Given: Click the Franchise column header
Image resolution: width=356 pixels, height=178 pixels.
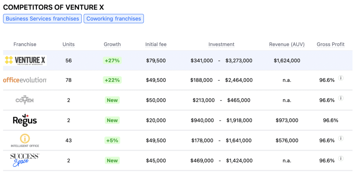Looking at the screenshot, I should click(25, 44).
